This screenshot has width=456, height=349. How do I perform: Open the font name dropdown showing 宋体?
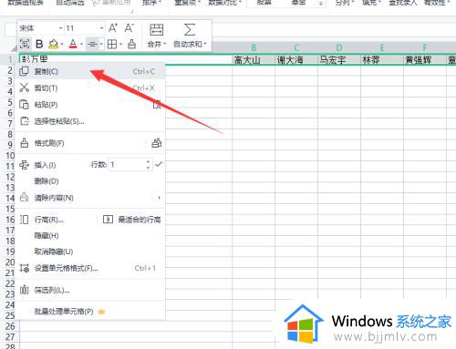[x=41, y=28]
